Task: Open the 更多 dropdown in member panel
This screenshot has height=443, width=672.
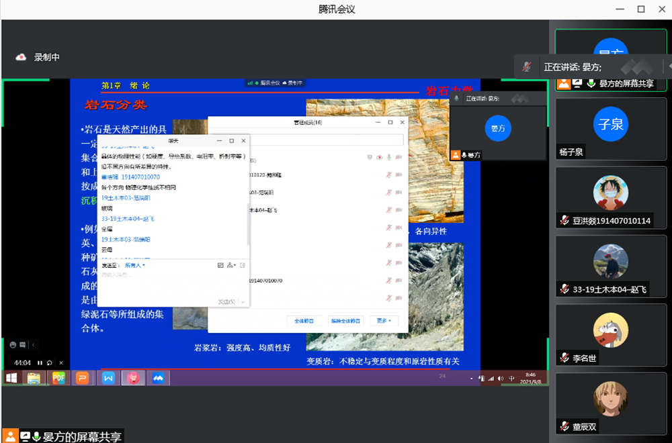Action: pyautogui.click(x=383, y=321)
